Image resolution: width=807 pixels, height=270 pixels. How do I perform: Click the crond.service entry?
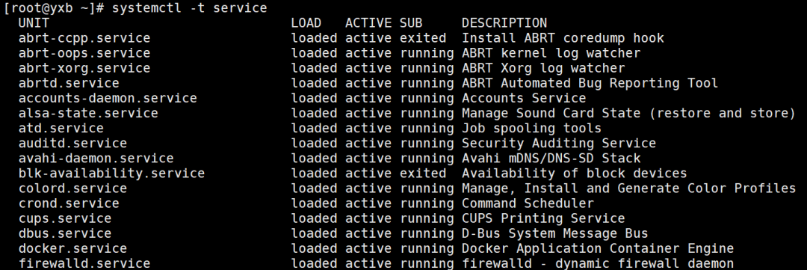pyautogui.click(x=69, y=203)
